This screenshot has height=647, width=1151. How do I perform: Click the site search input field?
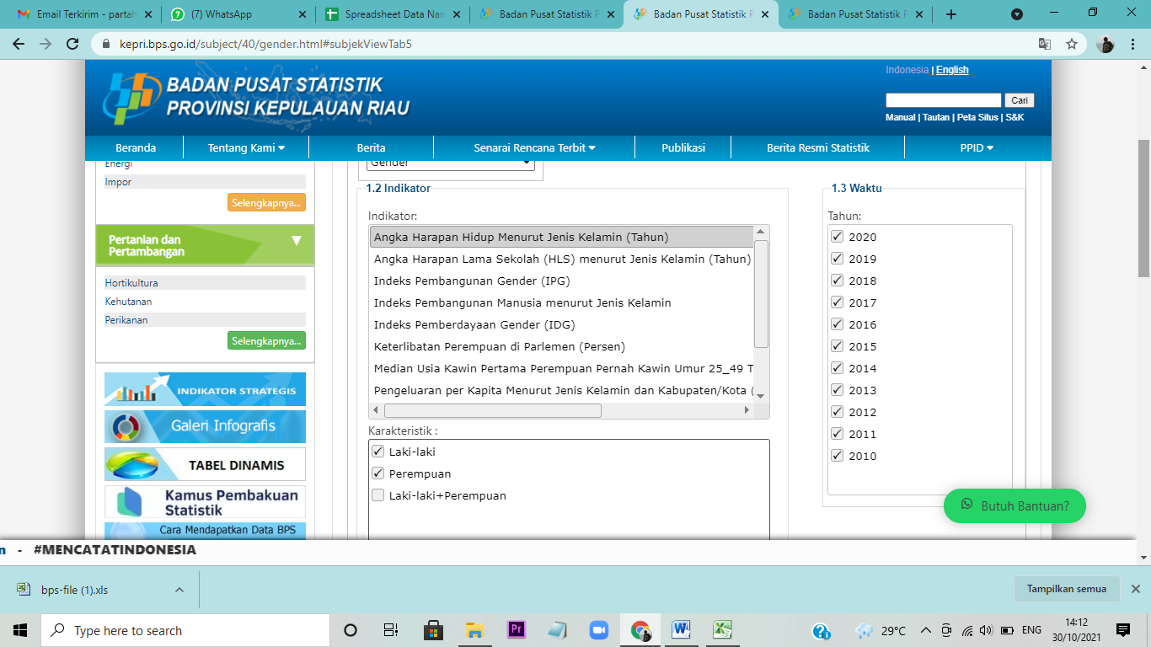point(944,100)
